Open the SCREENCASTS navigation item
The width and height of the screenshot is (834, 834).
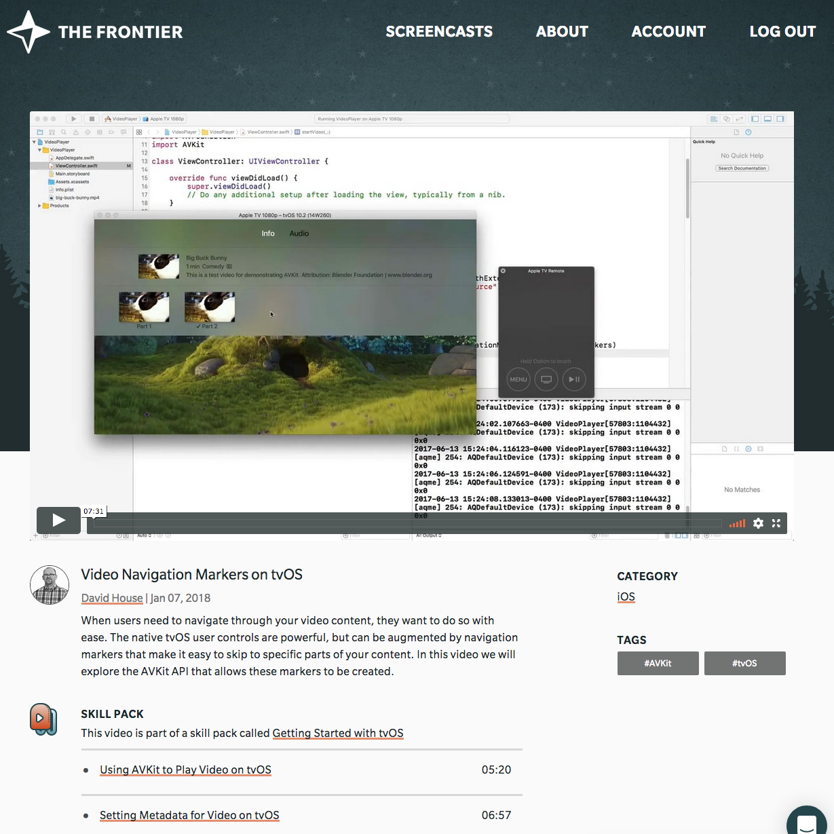(439, 31)
